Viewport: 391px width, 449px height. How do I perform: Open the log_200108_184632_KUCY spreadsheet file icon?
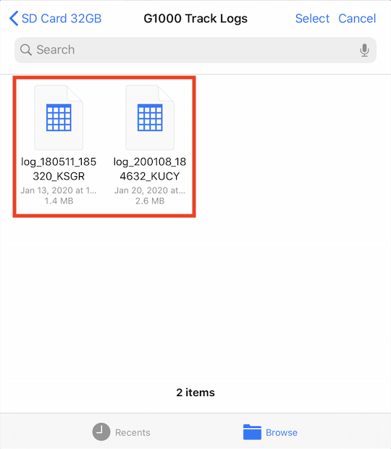pos(150,117)
